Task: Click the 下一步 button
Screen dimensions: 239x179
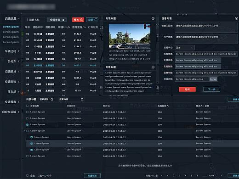Action: click(x=211, y=89)
